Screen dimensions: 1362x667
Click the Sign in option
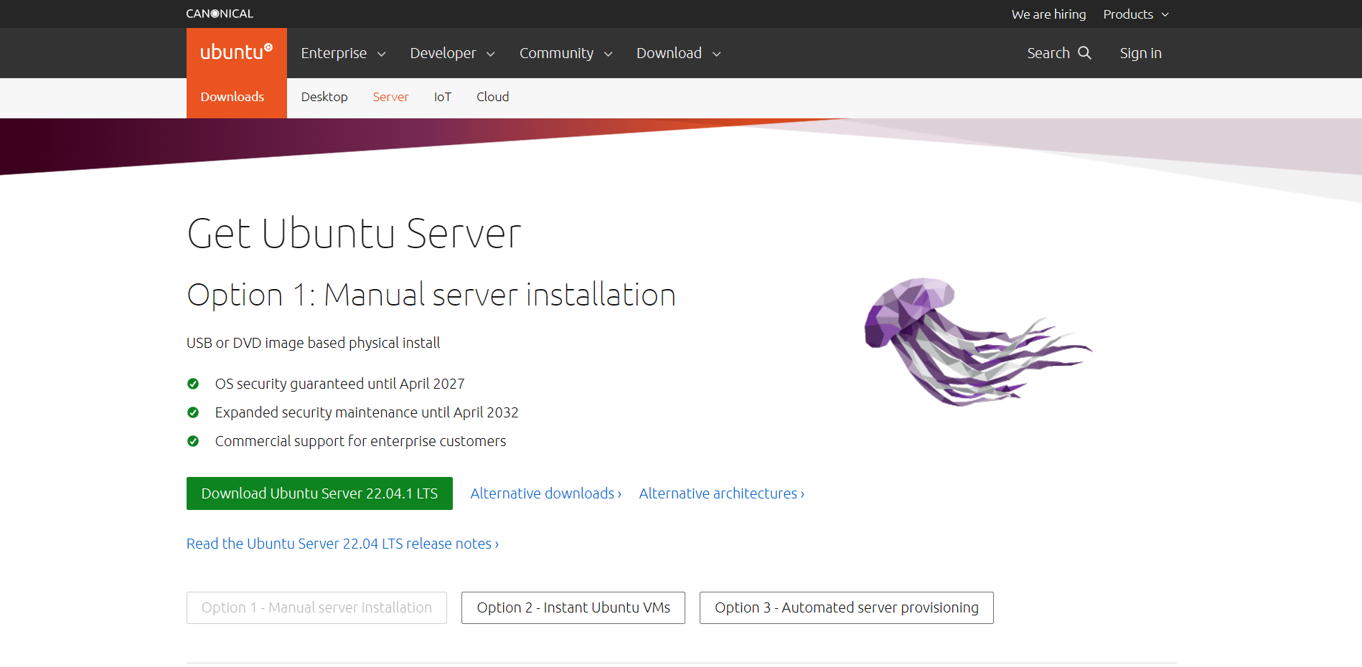click(x=1140, y=52)
